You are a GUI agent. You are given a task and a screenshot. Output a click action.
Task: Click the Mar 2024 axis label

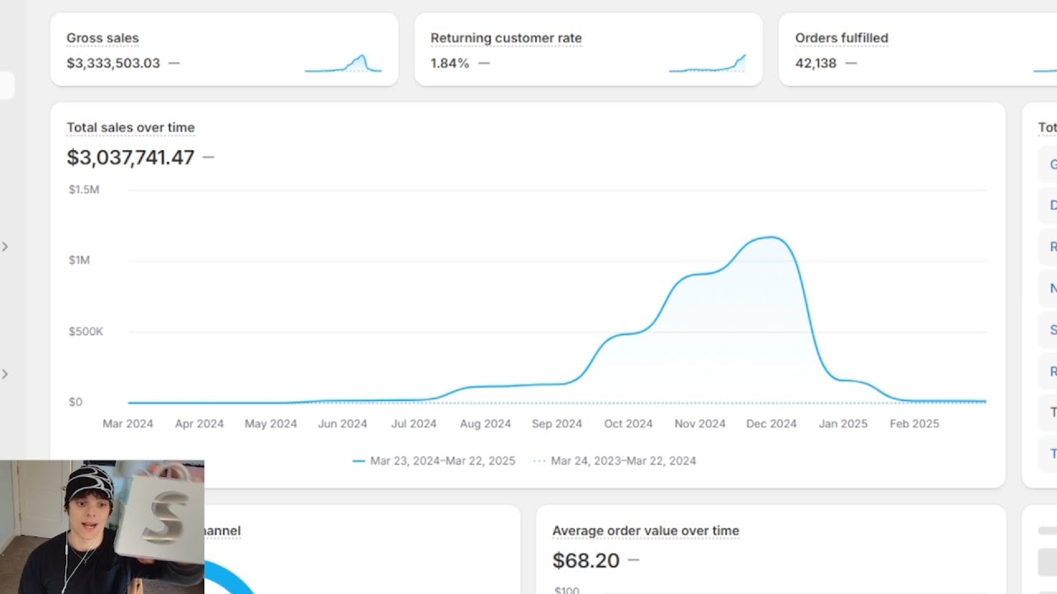(128, 423)
